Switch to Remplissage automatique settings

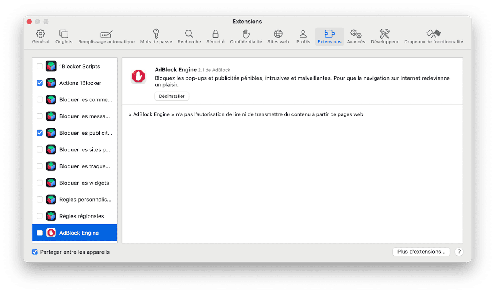pyautogui.click(x=106, y=37)
